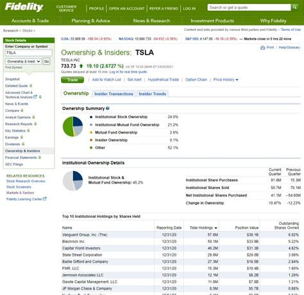Open Accounts & Trade menu
This screenshot has height=295, width=304.
tap(30, 21)
